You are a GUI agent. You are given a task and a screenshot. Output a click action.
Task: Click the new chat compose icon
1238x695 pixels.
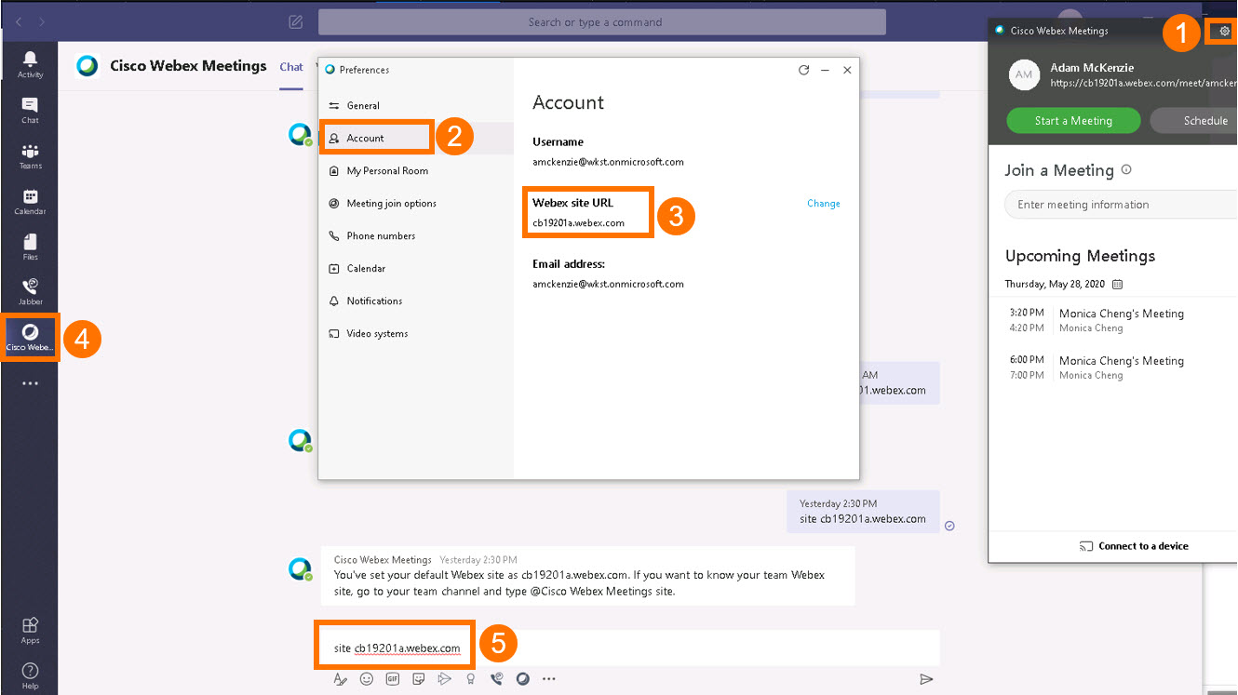pos(295,22)
